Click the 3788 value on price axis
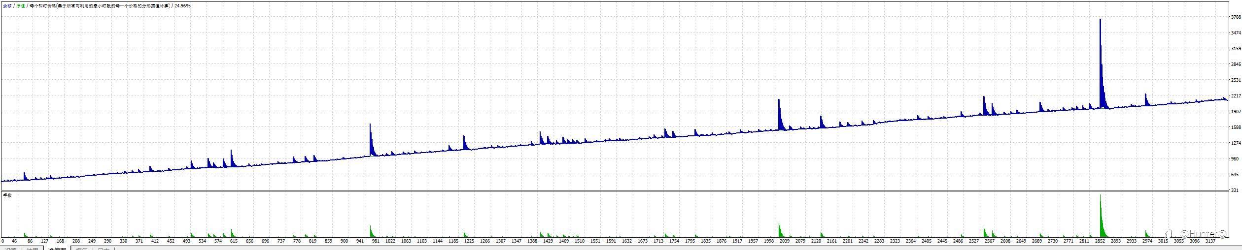Viewport: 1242px width, 250px height. pyautogui.click(x=1236, y=17)
